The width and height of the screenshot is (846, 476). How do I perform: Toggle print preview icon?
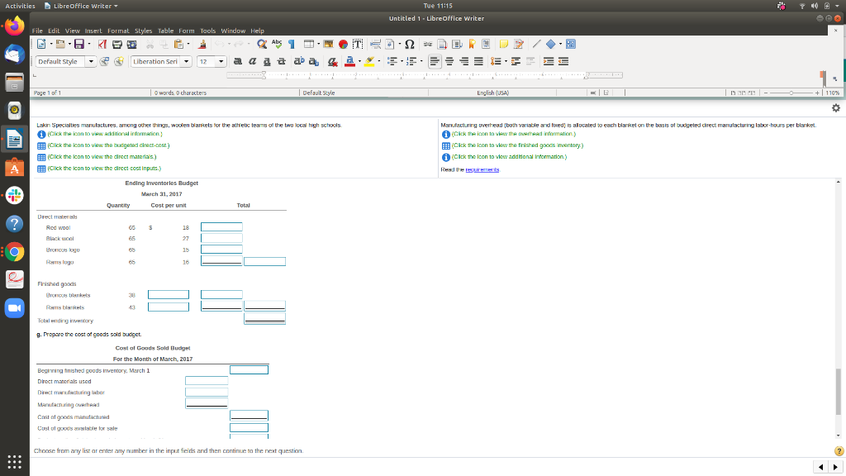coord(131,45)
